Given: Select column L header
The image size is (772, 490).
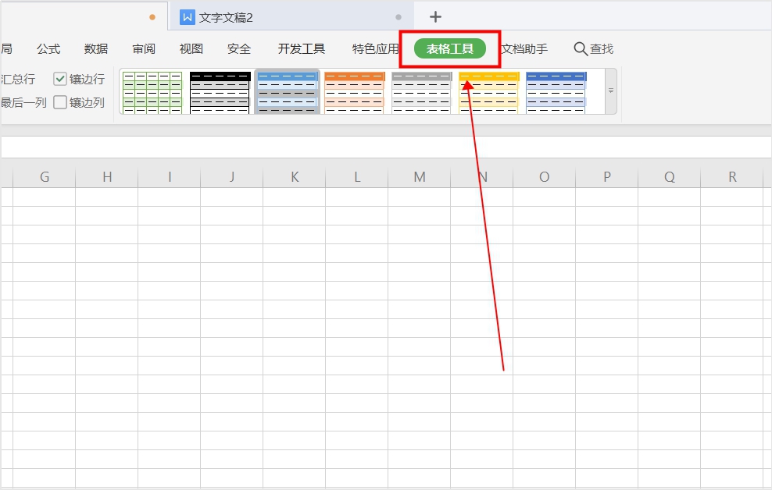Looking at the screenshot, I should pyautogui.click(x=357, y=177).
